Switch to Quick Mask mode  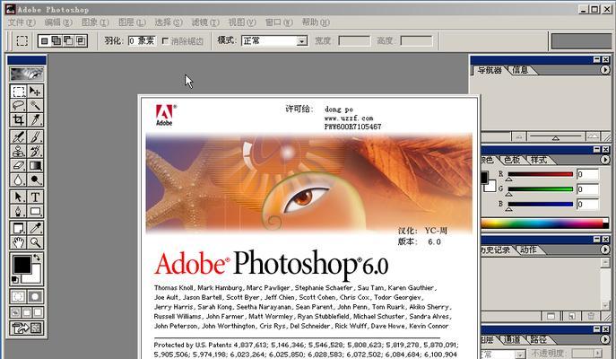click(x=35, y=296)
